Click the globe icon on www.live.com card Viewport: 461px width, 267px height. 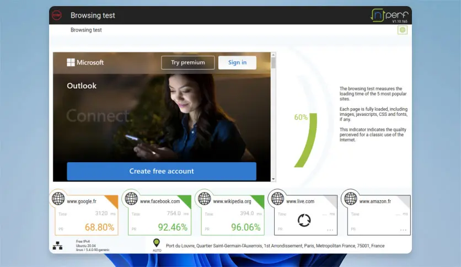click(x=277, y=199)
